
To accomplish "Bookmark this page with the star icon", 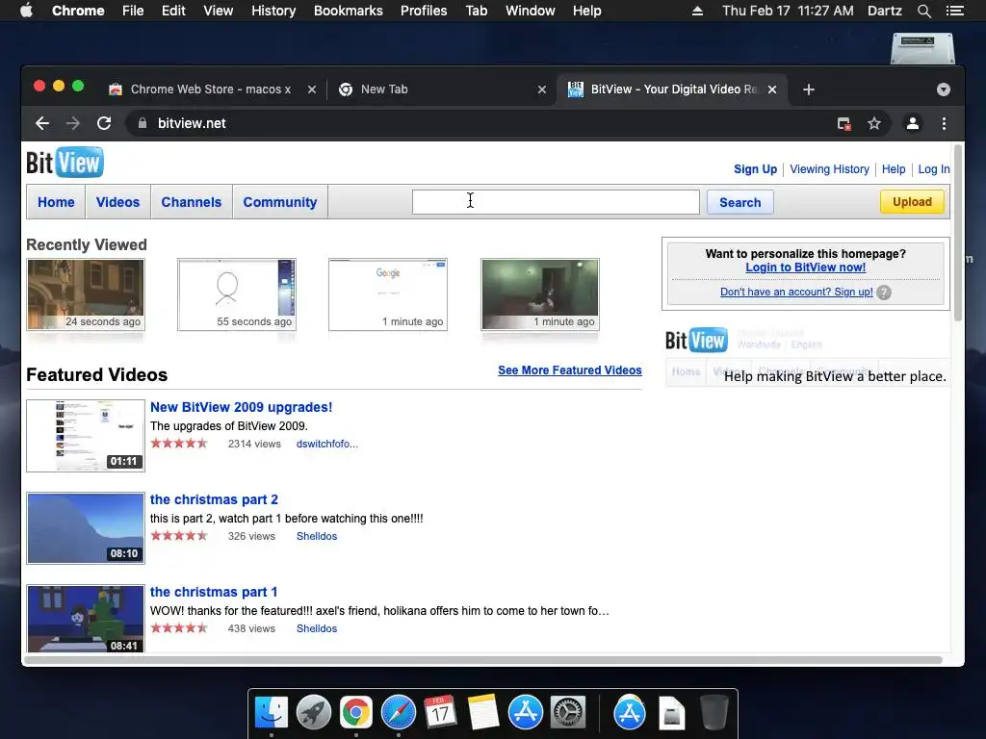I will [x=874, y=124].
